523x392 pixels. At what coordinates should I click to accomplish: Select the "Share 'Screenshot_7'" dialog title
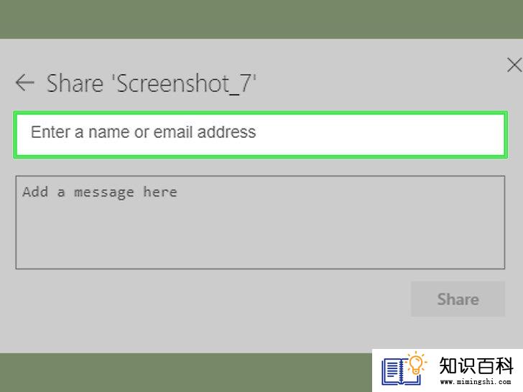tap(151, 83)
